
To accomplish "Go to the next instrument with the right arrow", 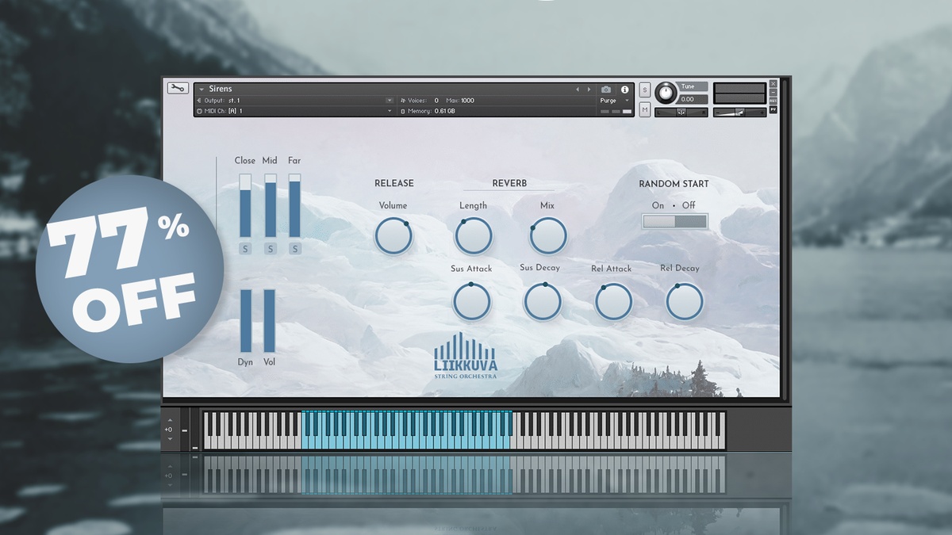I will (x=588, y=90).
